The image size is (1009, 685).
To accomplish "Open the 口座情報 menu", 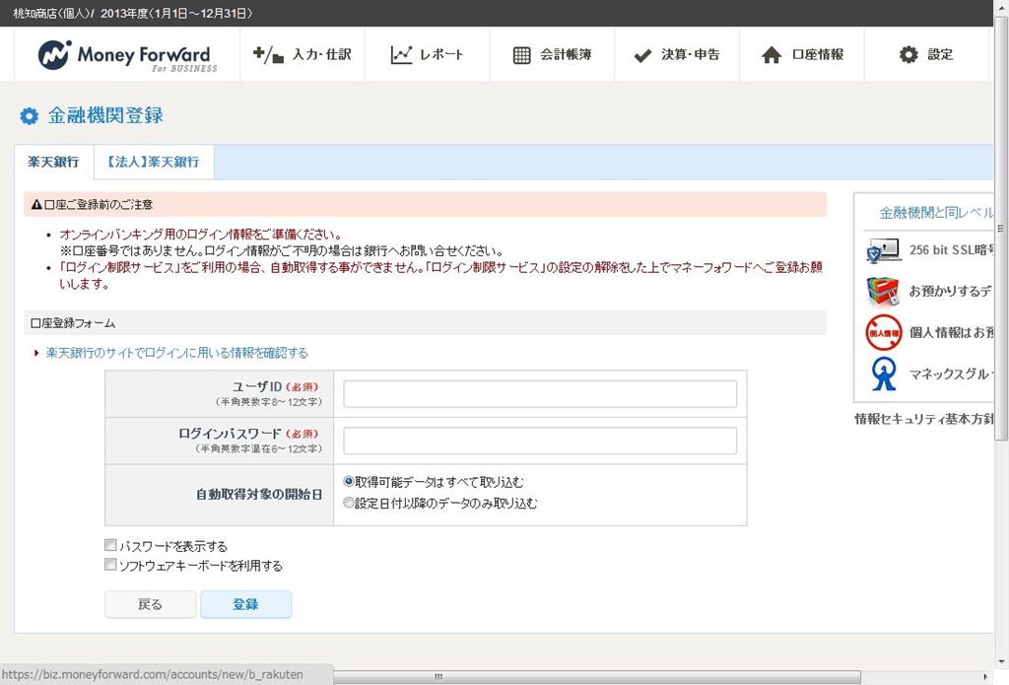I will 802,55.
